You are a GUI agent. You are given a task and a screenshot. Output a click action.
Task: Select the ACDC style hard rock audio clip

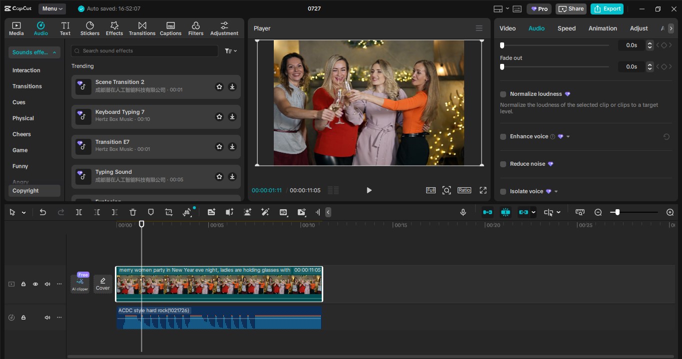tap(219, 318)
